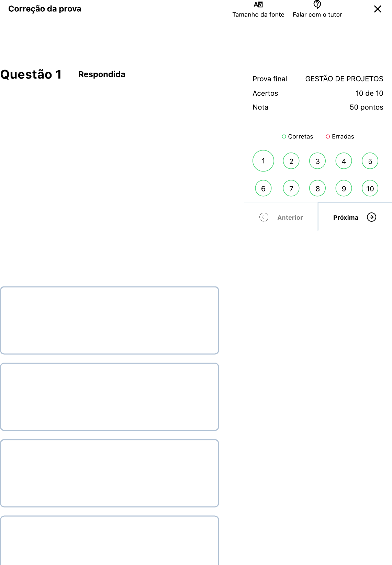Click the Tamanho da fonte label
Viewport: 392px width, 565px height.
pyautogui.click(x=258, y=14)
